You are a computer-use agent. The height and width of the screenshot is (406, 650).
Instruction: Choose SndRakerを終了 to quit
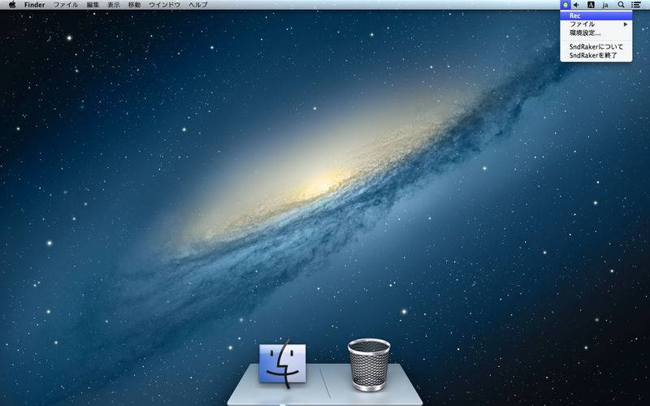click(596, 55)
